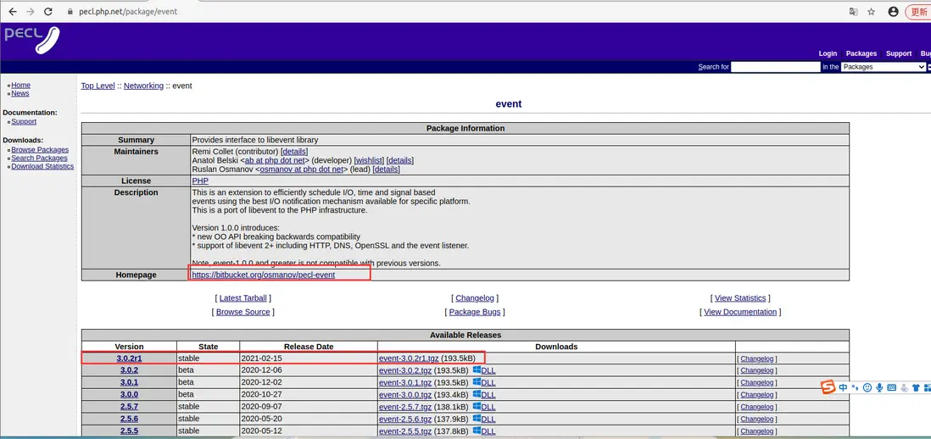The height and width of the screenshot is (439, 931).
Task: Open the Sogou emoji smiley icon
Action: pyautogui.click(x=867, y=387)
